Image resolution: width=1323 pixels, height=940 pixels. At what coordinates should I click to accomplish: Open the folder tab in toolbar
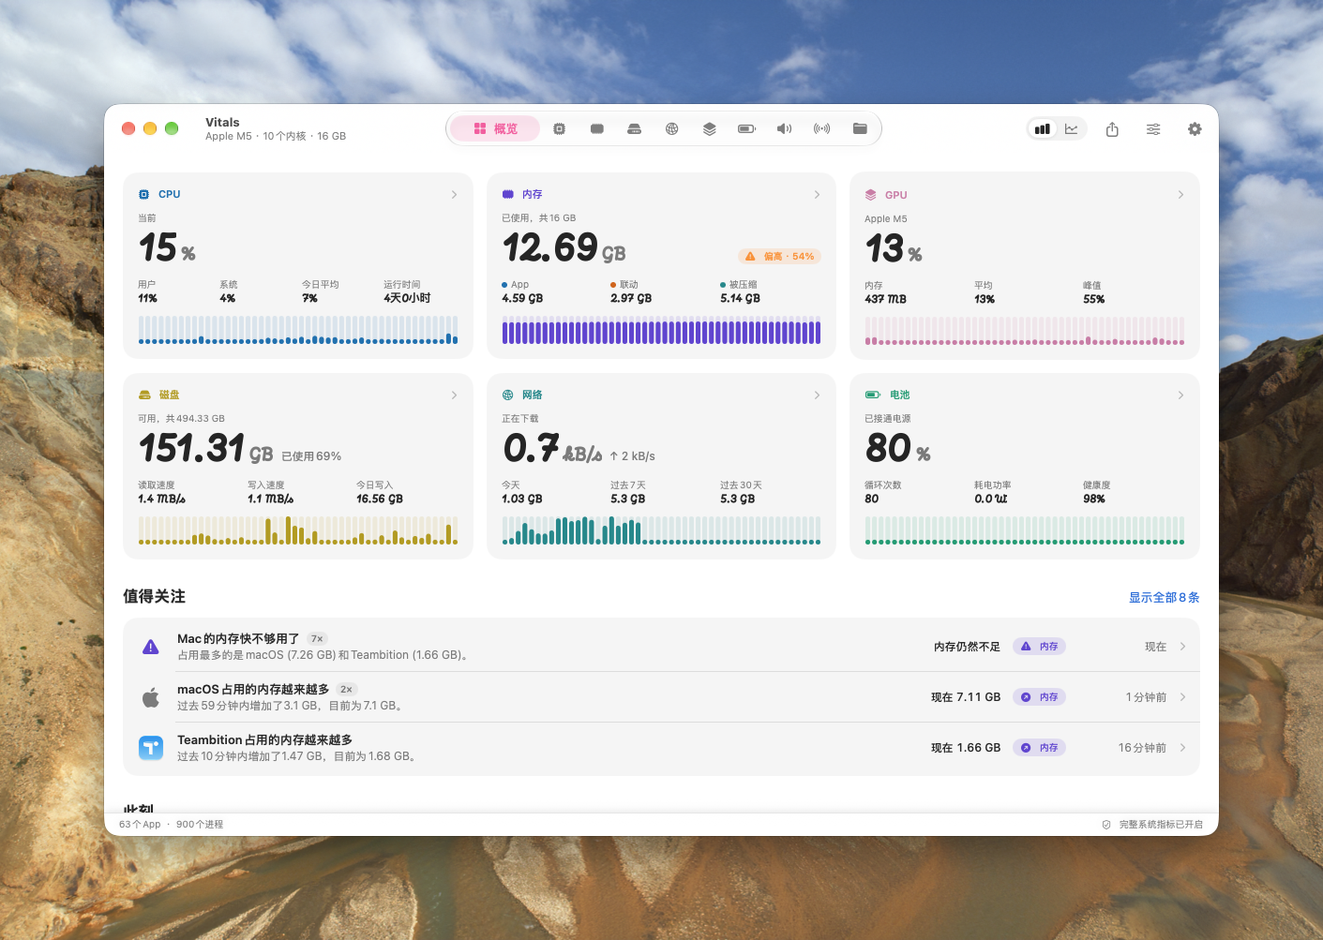[860, 128]
